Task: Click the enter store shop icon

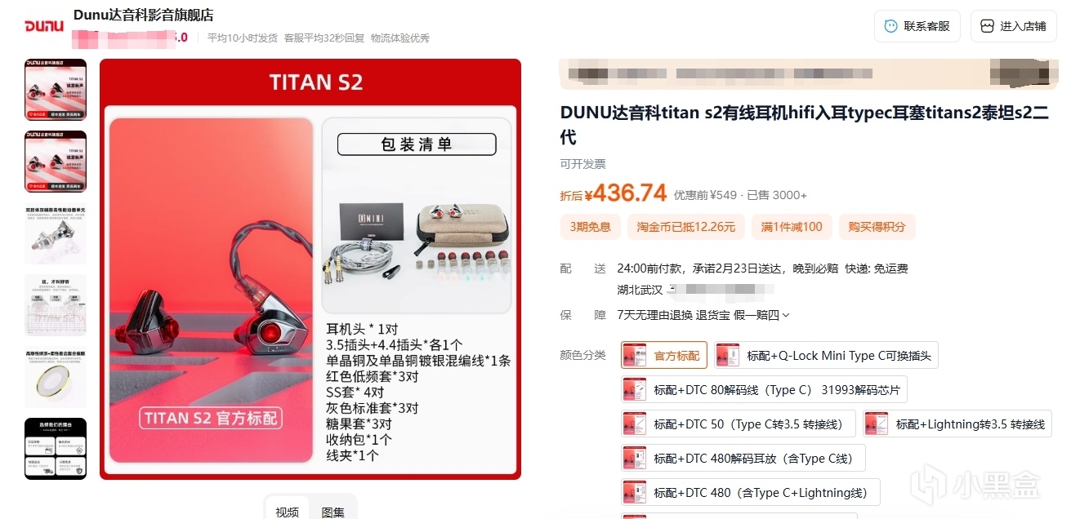Action: (x=987, y=26)
